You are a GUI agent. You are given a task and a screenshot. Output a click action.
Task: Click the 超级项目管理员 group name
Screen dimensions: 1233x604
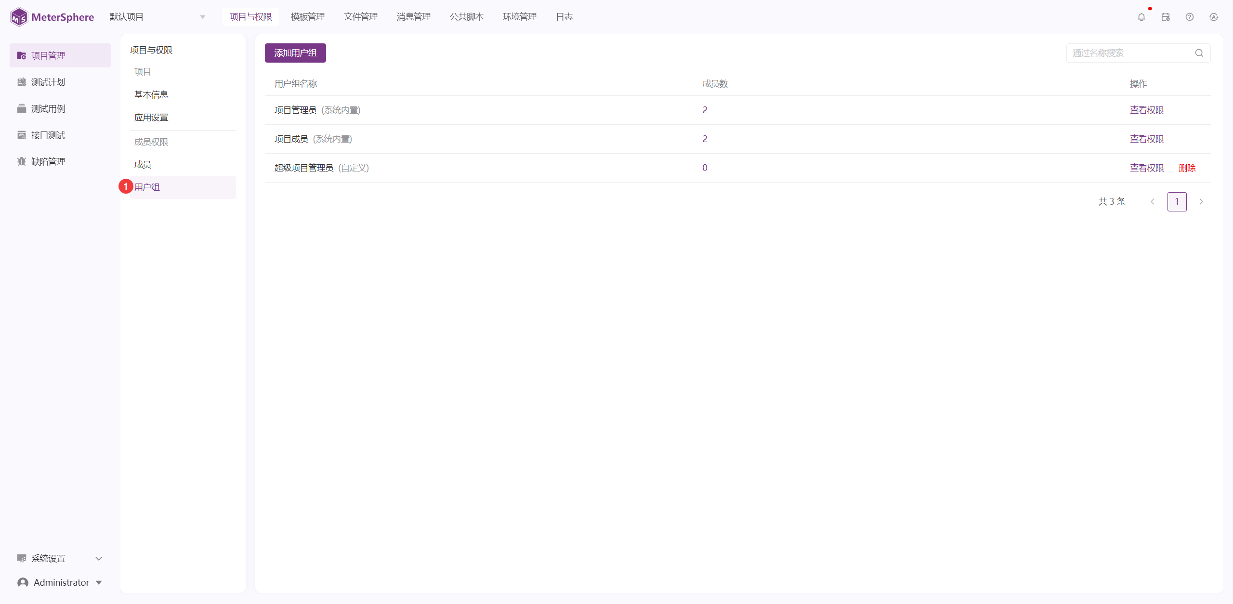click(304, 168)
